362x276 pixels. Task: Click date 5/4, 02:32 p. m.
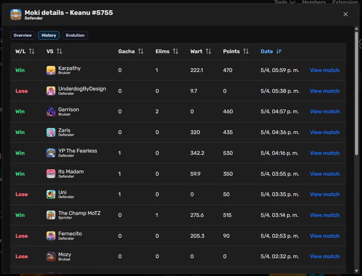pos(279,256)
